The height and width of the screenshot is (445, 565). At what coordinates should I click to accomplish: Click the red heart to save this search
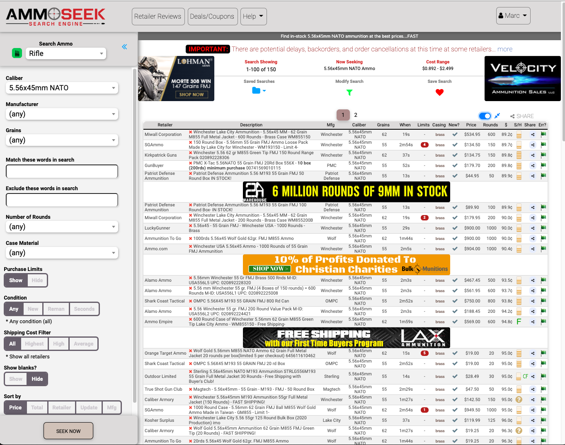pyautogui.click(x=439, y=92)
